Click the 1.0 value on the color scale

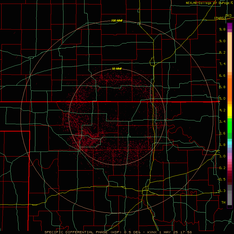[x=222, y=156]
